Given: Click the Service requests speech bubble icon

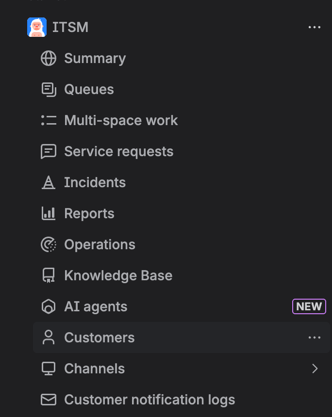Looking at the screenshot, I should click(x=49, y=151).
